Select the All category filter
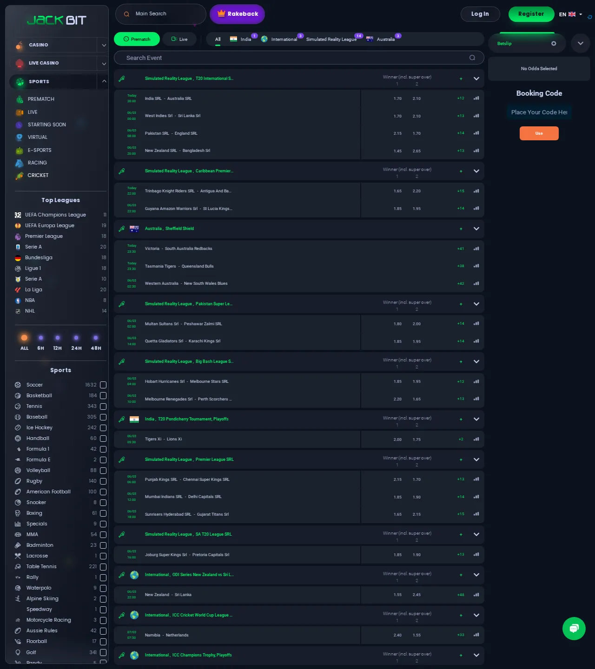Image resolution: width=595 pixels, height=669 pixels. (218, 39)
